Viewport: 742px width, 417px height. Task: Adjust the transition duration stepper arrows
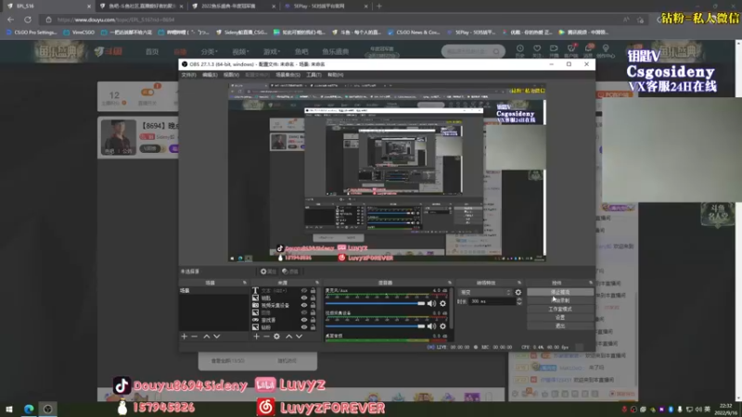tap(519, 301)
